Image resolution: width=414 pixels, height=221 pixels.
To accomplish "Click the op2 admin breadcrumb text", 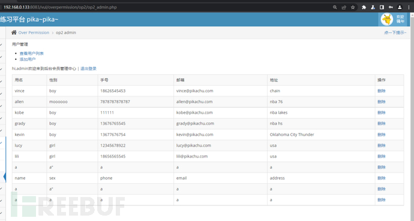I will pyautogui.click(x=66, y=33).
